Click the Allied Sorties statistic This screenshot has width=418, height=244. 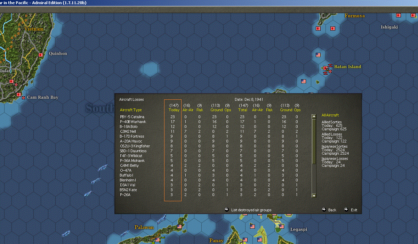tap(334, 125)
